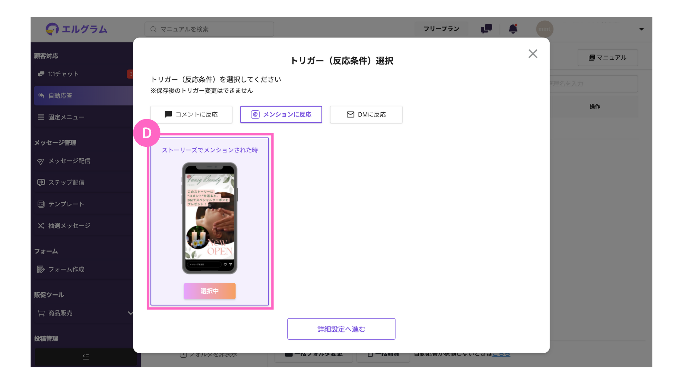The image size is (683, 384).
Task: Click the こちら link at bottom
Action: (x=501, y=355)
